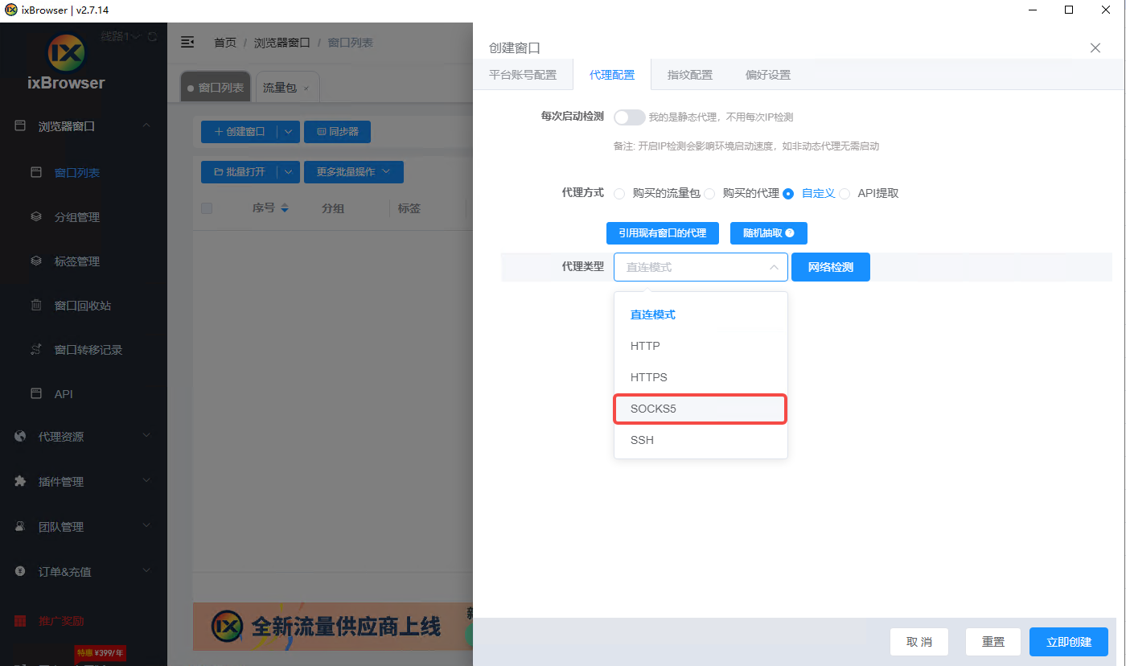Click the 窗口回收站 trash icon
Image resolution: width=1126 pixels, height=666 pixels.
[35, 306]
